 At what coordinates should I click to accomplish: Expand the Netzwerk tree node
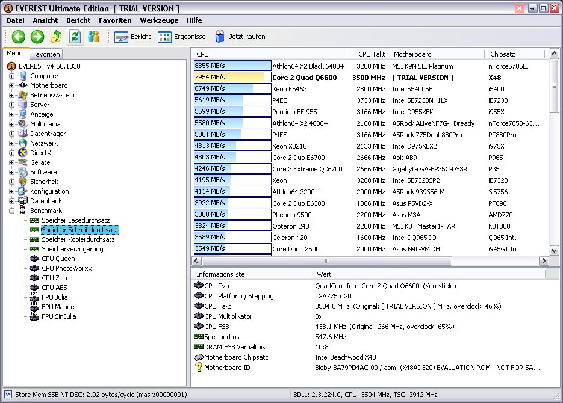[12, 143]
